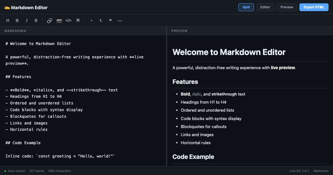Insert a bulleted list item
Screen dimensions: 333x175
tap(92, 21)
